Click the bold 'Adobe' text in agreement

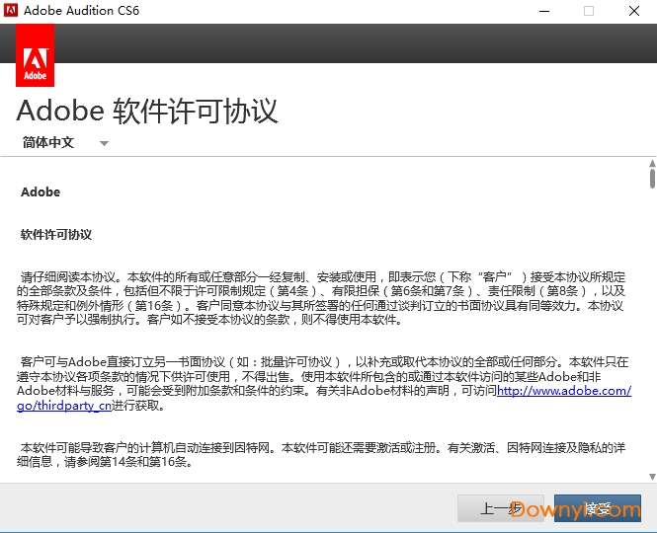click(x=41, y=191)
